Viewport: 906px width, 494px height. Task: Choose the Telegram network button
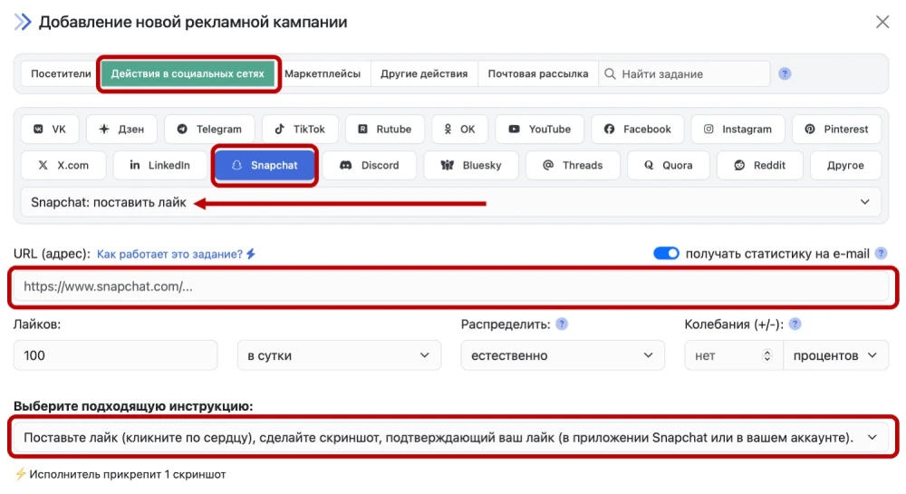(x=209, y=130)
